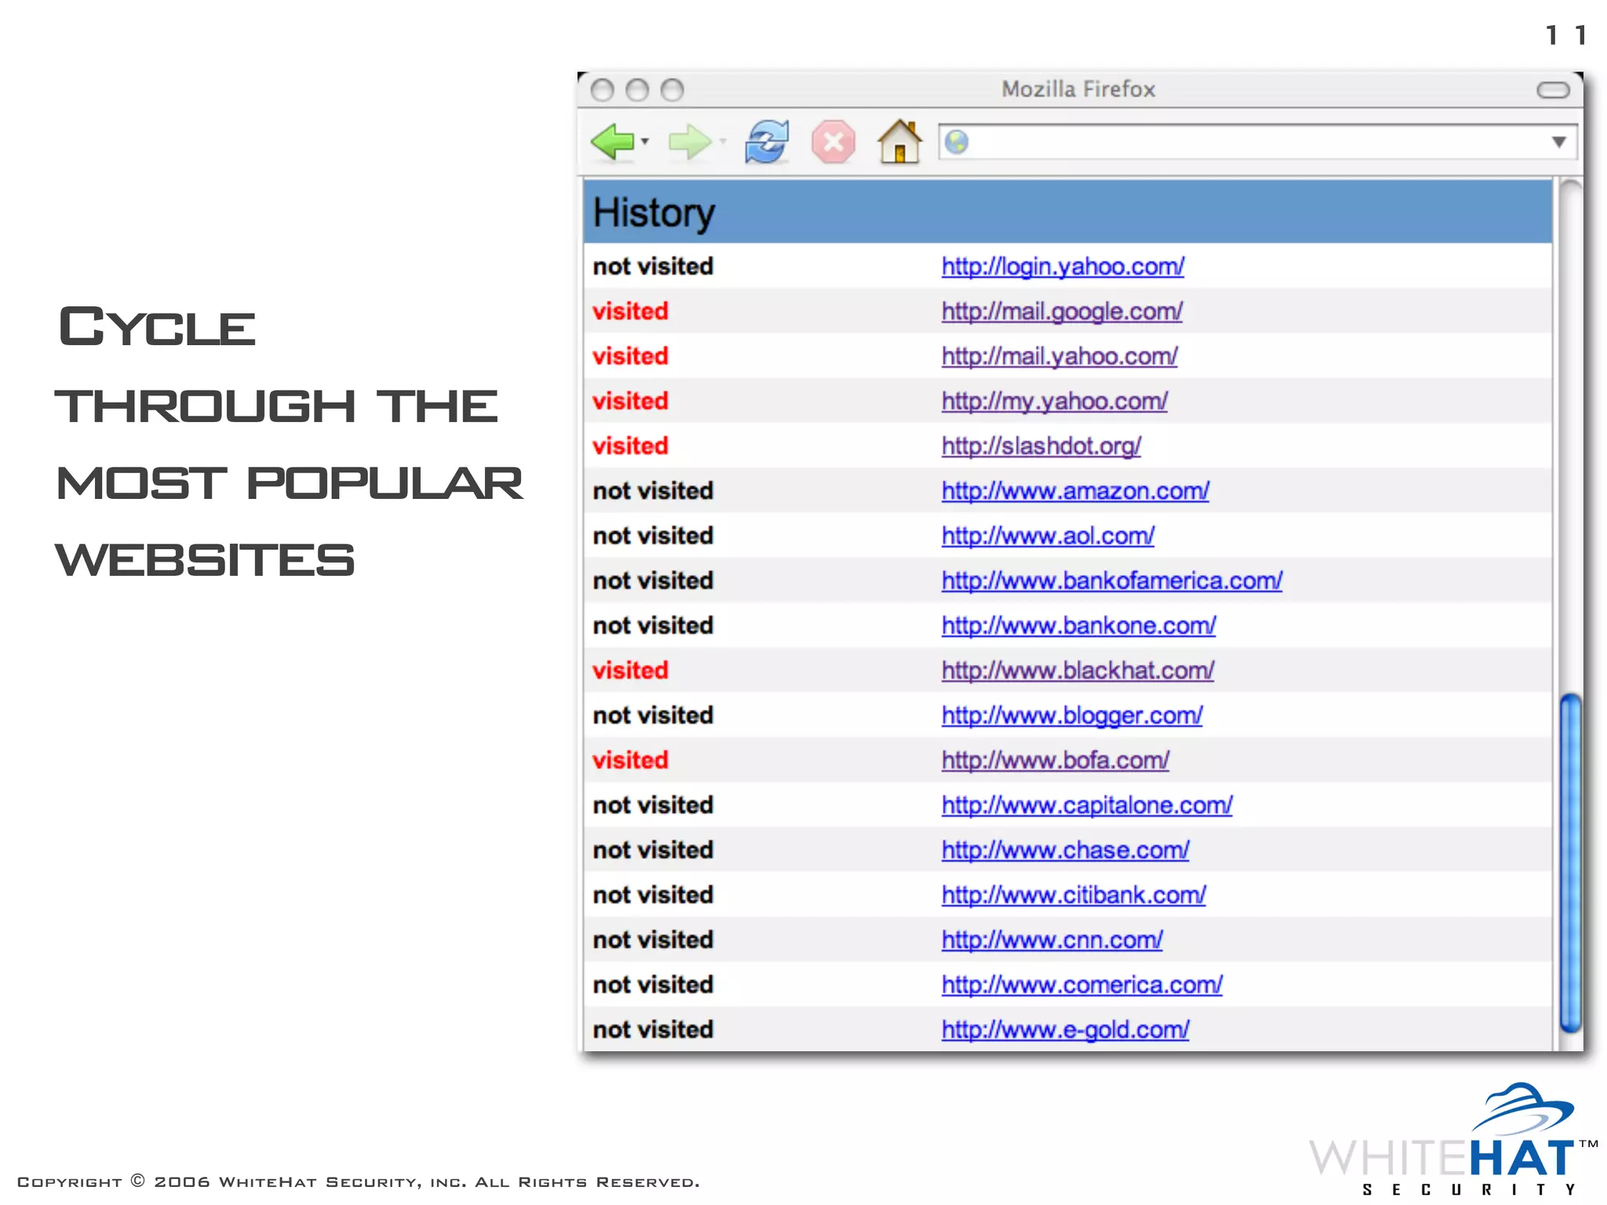1607x1205 pixels.
Task: Click inside the address bar field
Action: pyautogui.click(x=1257, y=142)
